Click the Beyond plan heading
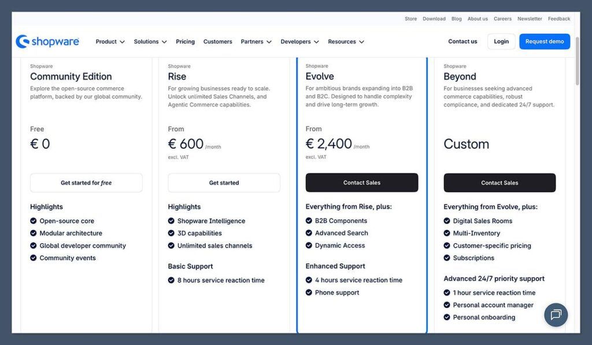Image resolution: width=592 pixels, height=345 pixels. point(460,76)
